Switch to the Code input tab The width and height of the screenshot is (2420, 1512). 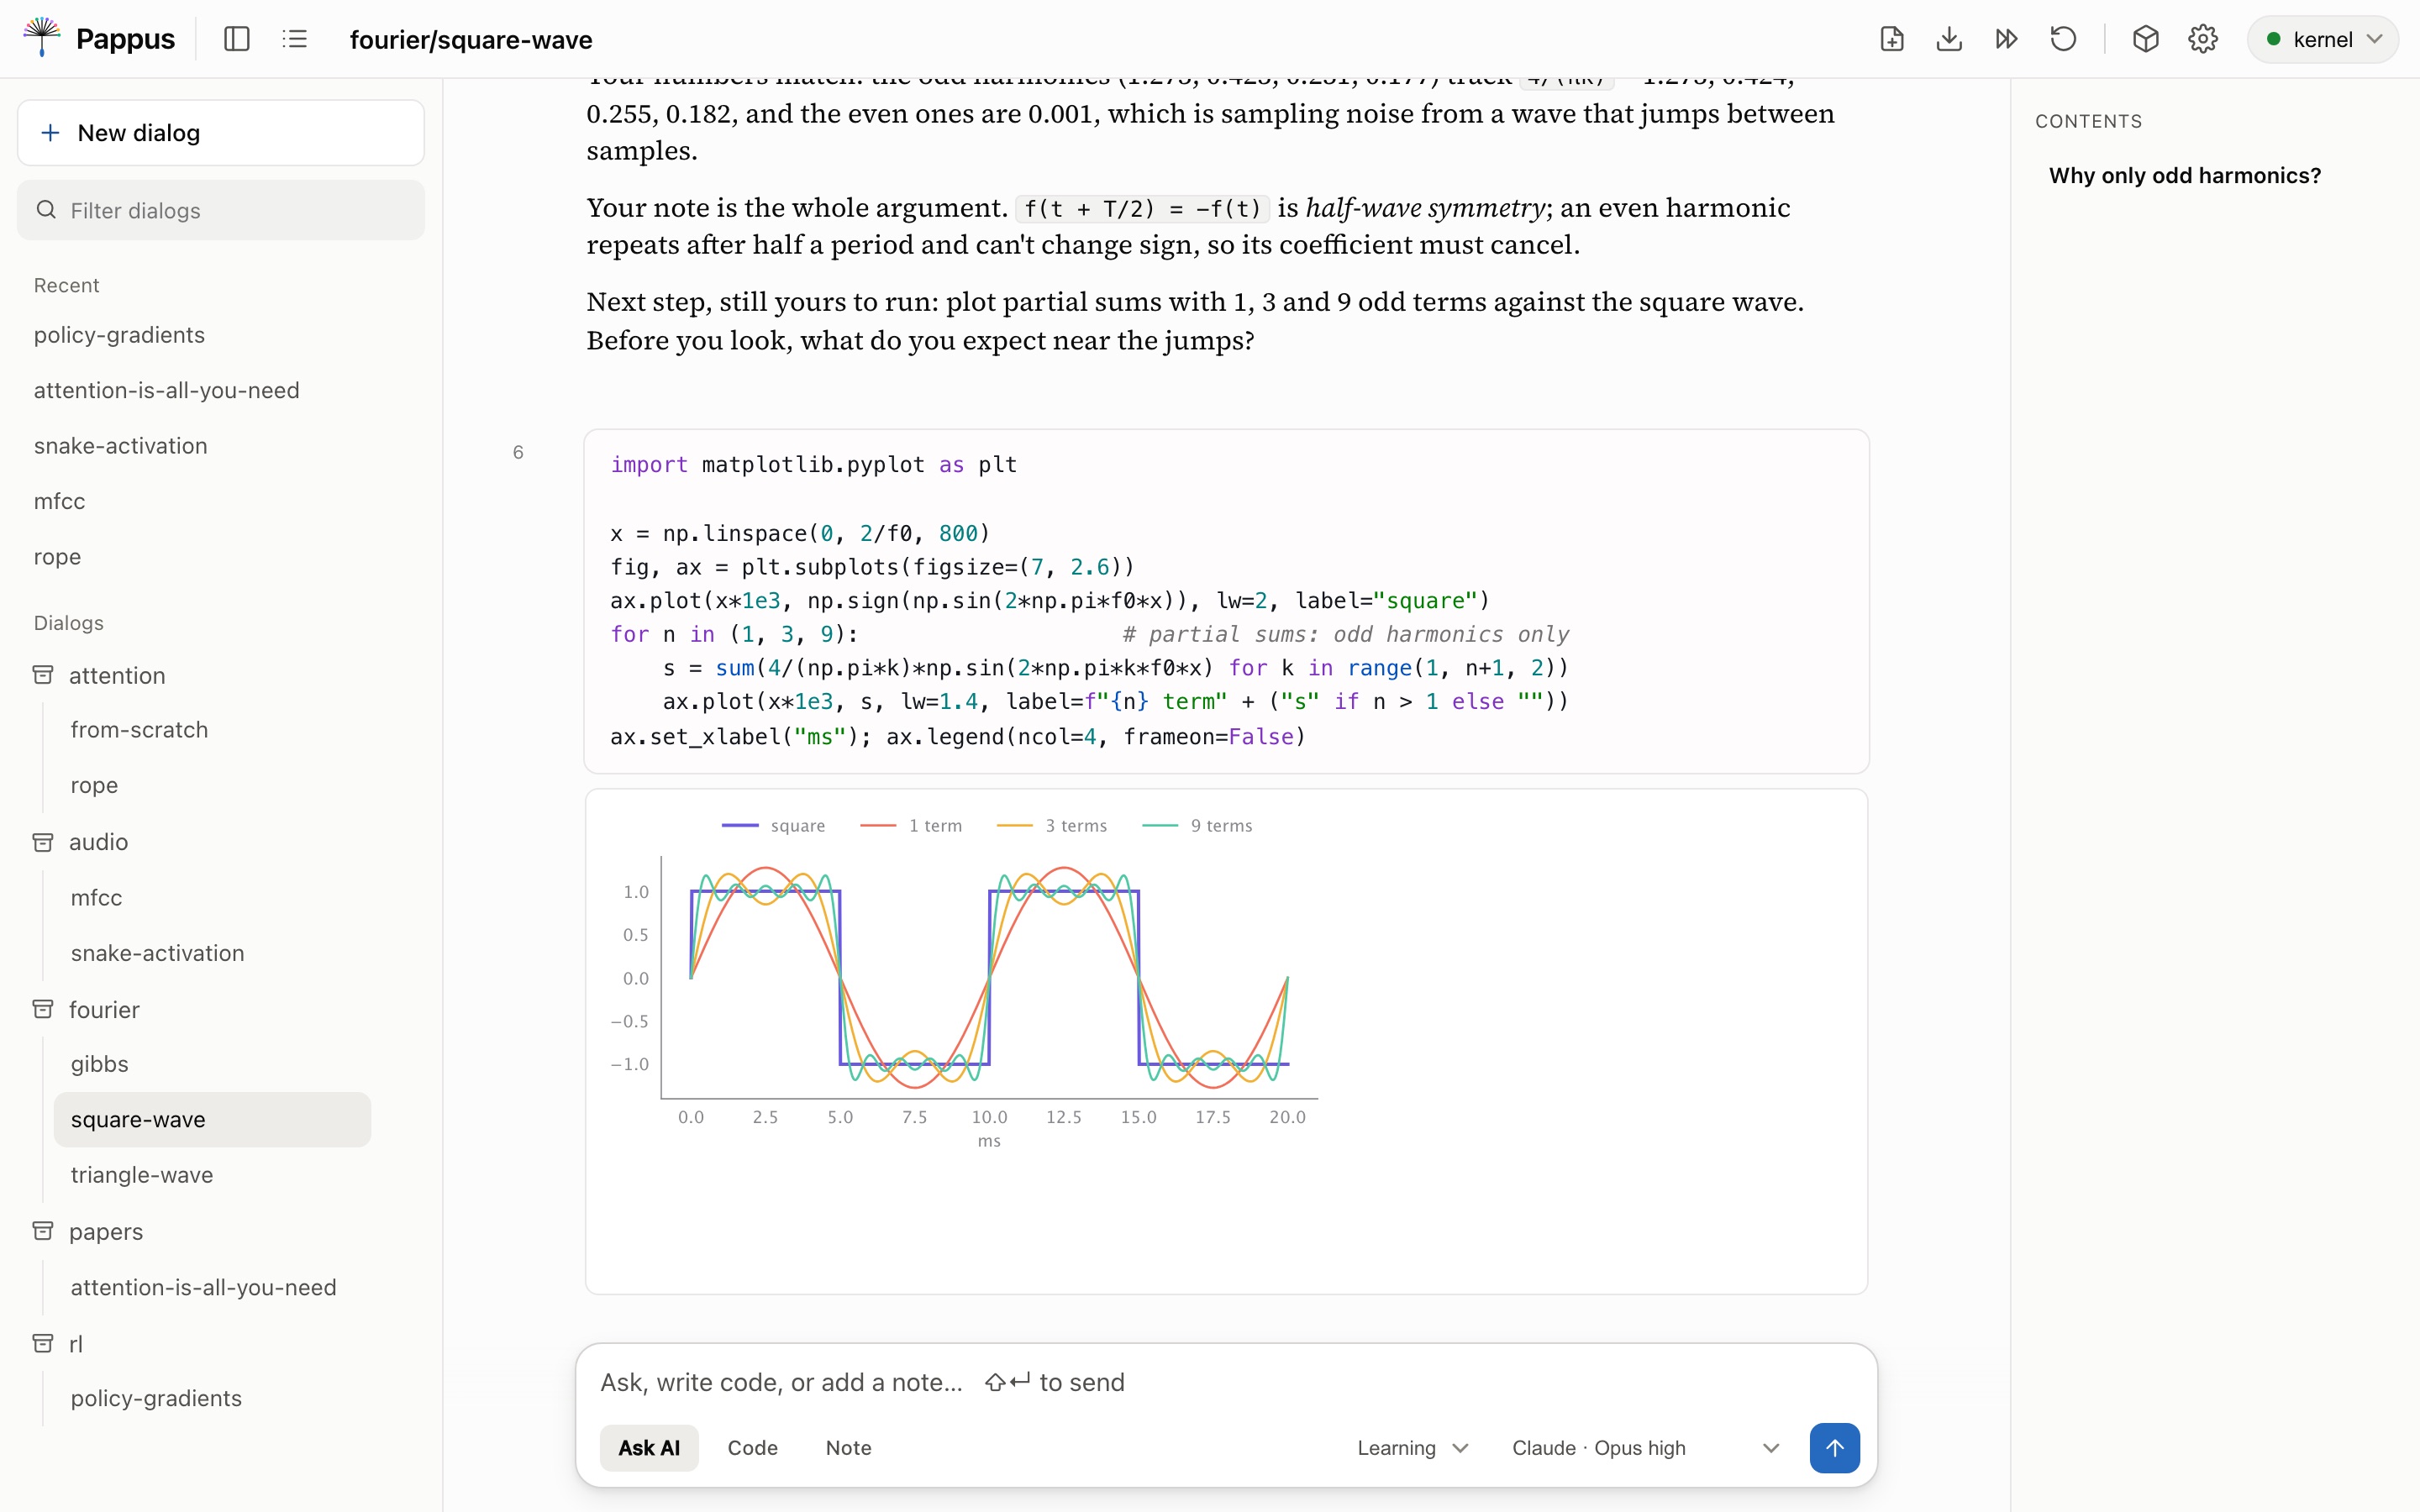(x=752, y=1447)
